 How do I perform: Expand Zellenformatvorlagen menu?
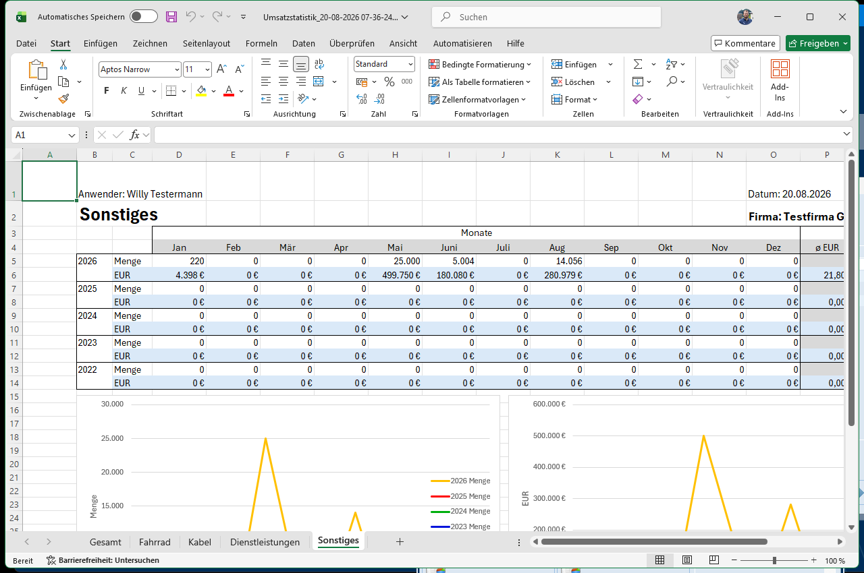[x=477, y=100]
